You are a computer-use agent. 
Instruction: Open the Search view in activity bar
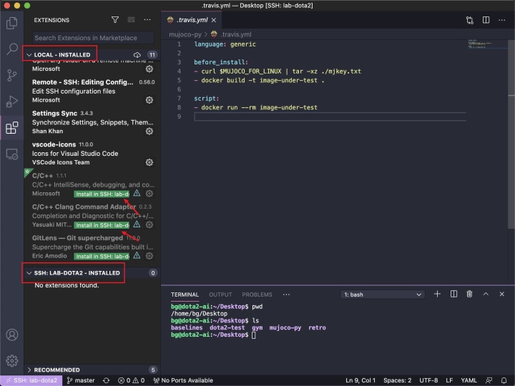pyautogui.click(x=12, y=49)
